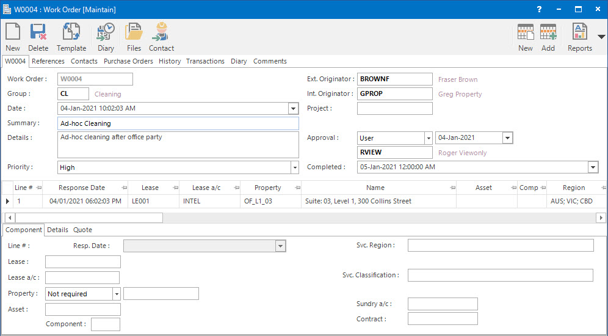Click the Delete toolbar icon
608x336 pixels.
click(38, 37)
